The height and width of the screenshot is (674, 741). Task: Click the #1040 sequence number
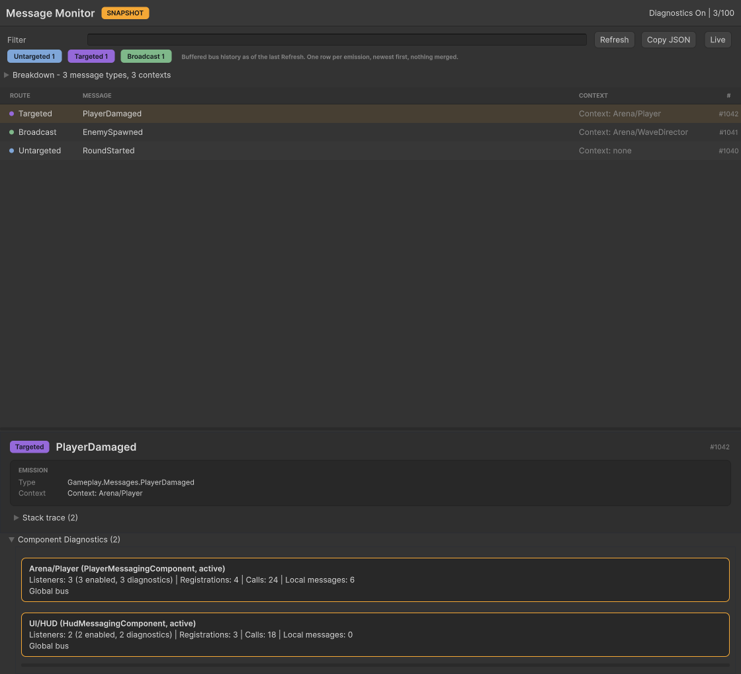click(x=728, y=151)
